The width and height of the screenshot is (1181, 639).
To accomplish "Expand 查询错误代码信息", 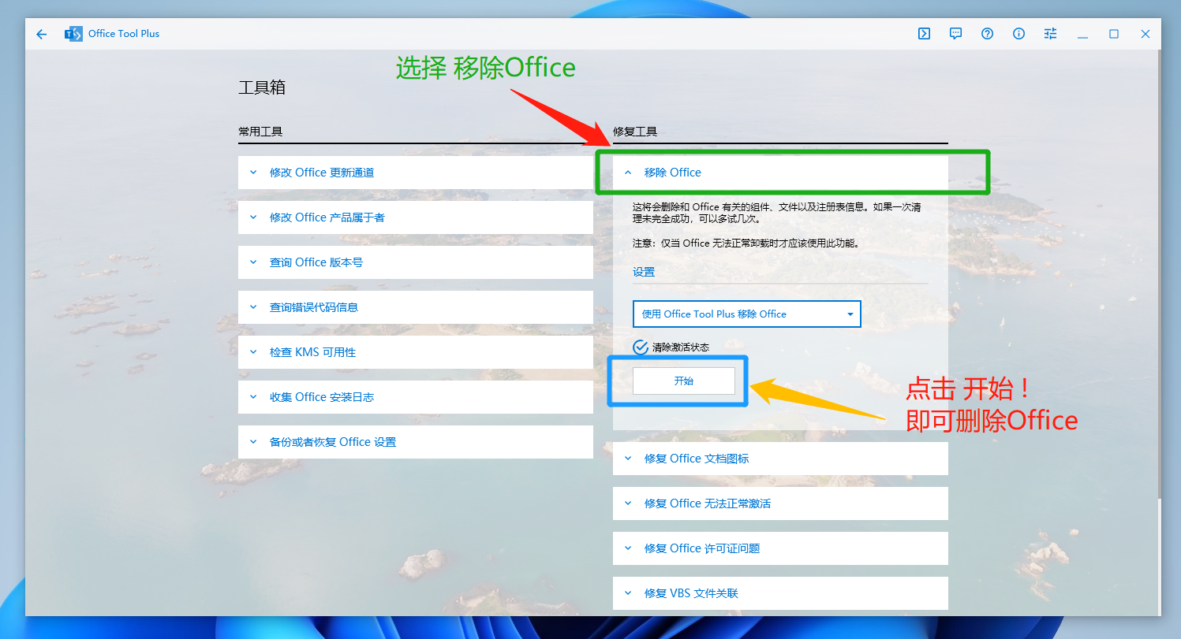I will pyautogui.click(x=416, y=307).
